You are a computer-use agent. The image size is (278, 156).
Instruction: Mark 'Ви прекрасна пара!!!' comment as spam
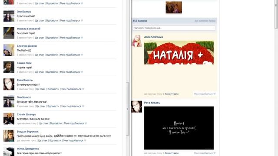pyautogui.click(x=40, y=89)
